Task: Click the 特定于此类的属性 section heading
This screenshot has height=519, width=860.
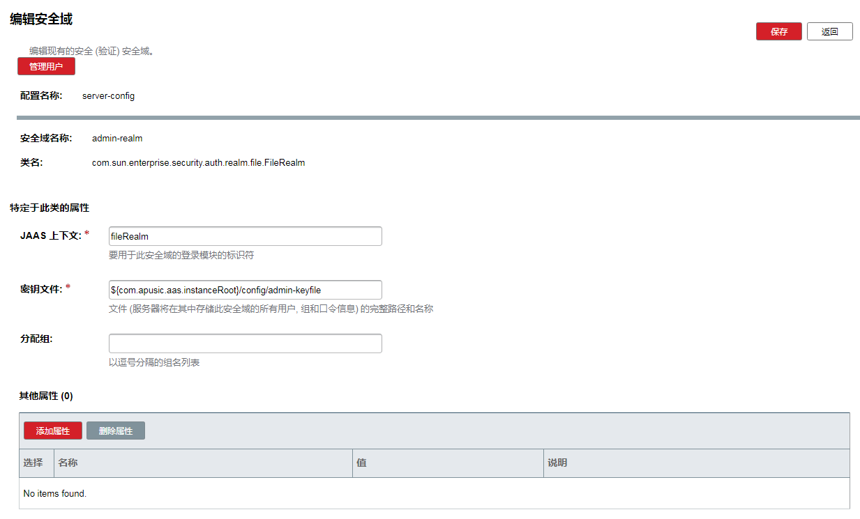Action: 50,208
